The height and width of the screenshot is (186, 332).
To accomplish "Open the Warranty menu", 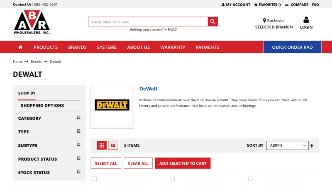I will click(173, 47).
